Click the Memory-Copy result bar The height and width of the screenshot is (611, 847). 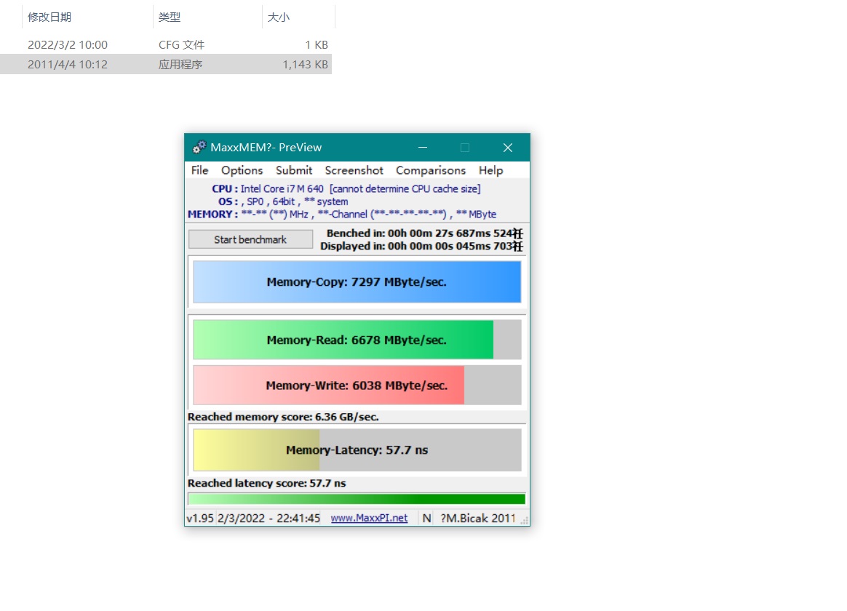click(357, 282)
